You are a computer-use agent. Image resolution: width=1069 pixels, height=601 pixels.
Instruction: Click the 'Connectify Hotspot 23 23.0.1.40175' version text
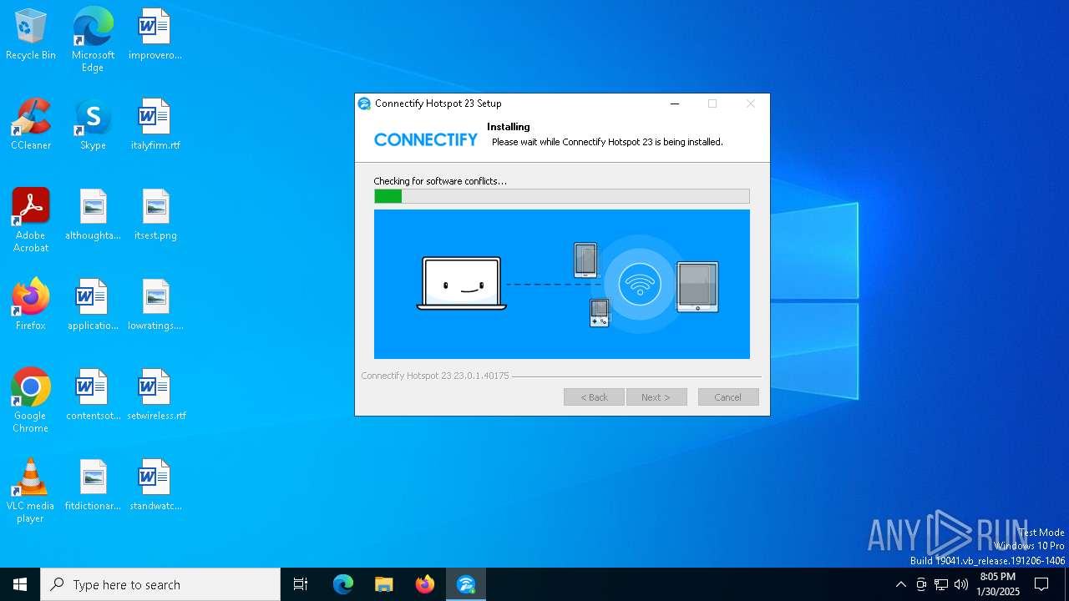[435, 376]
